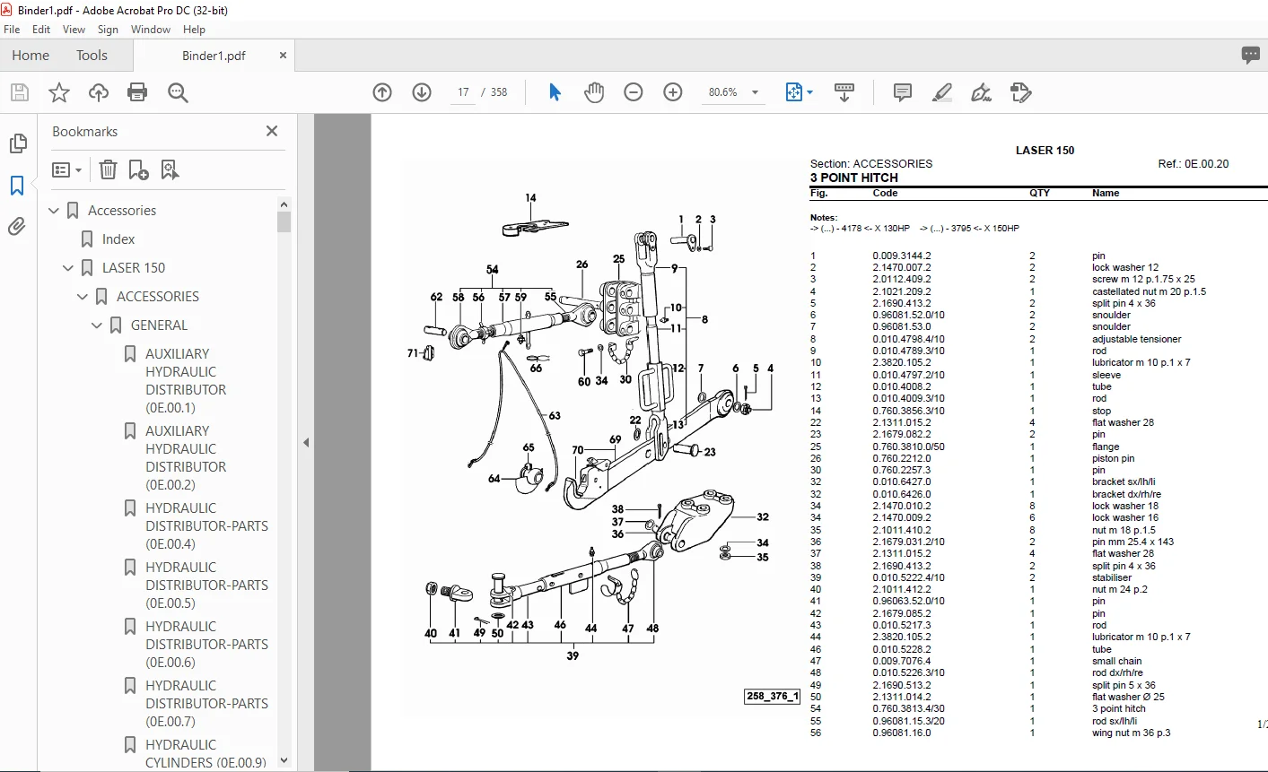Go to the next page with the down arrow
The height and width of the screenshot is (772, 1268).
(422, 92)
